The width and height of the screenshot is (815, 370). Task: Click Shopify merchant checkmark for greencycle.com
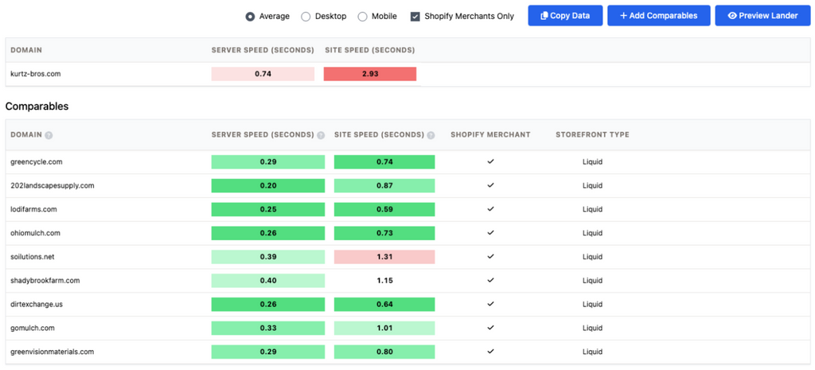click(490, 162)
